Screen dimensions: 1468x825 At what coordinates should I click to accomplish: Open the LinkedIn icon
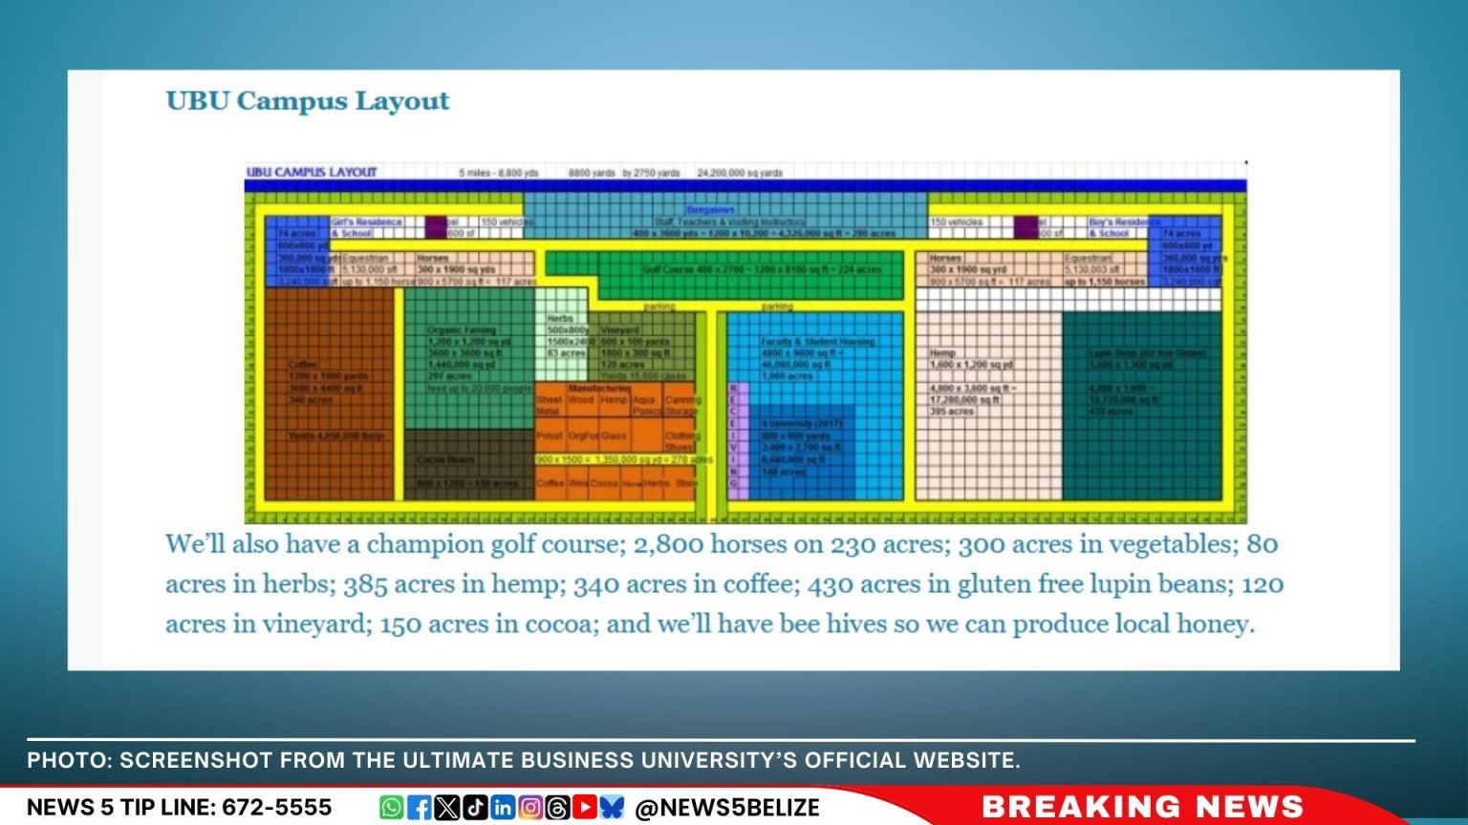click(502, 807)
